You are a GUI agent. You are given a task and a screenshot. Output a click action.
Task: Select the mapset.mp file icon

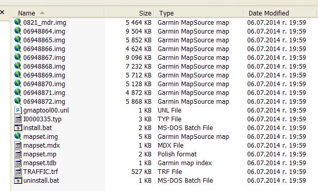[18, 154]
